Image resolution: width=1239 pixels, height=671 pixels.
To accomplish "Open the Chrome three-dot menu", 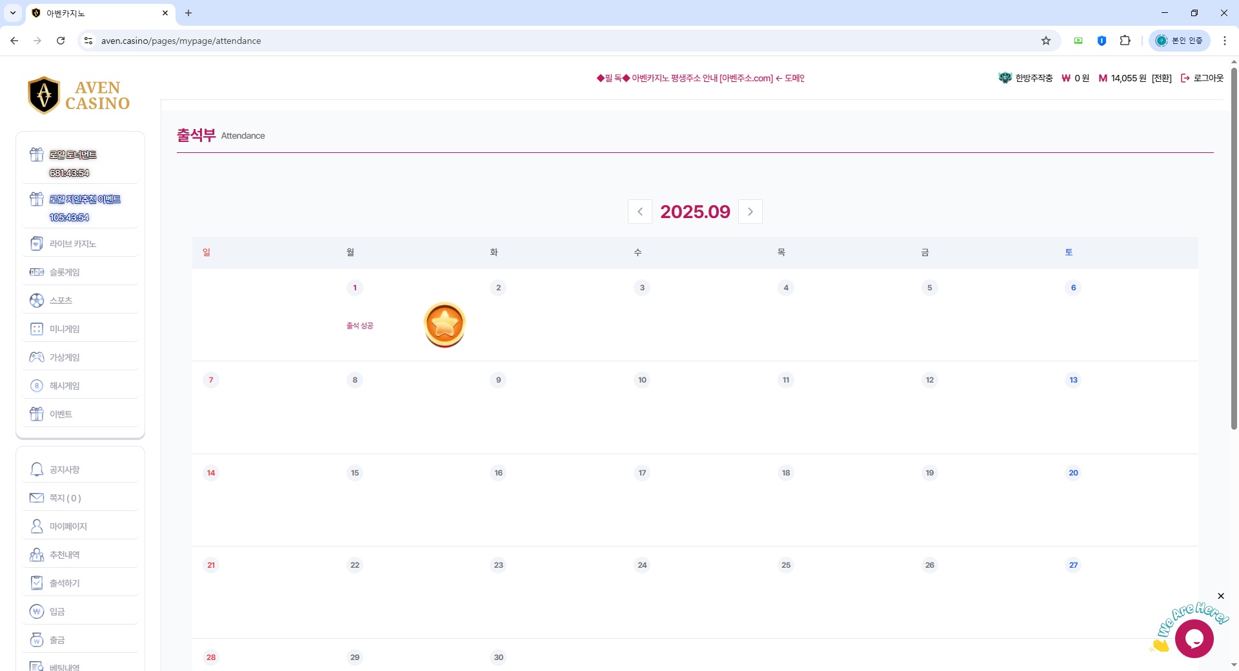I will point(1225,41).
